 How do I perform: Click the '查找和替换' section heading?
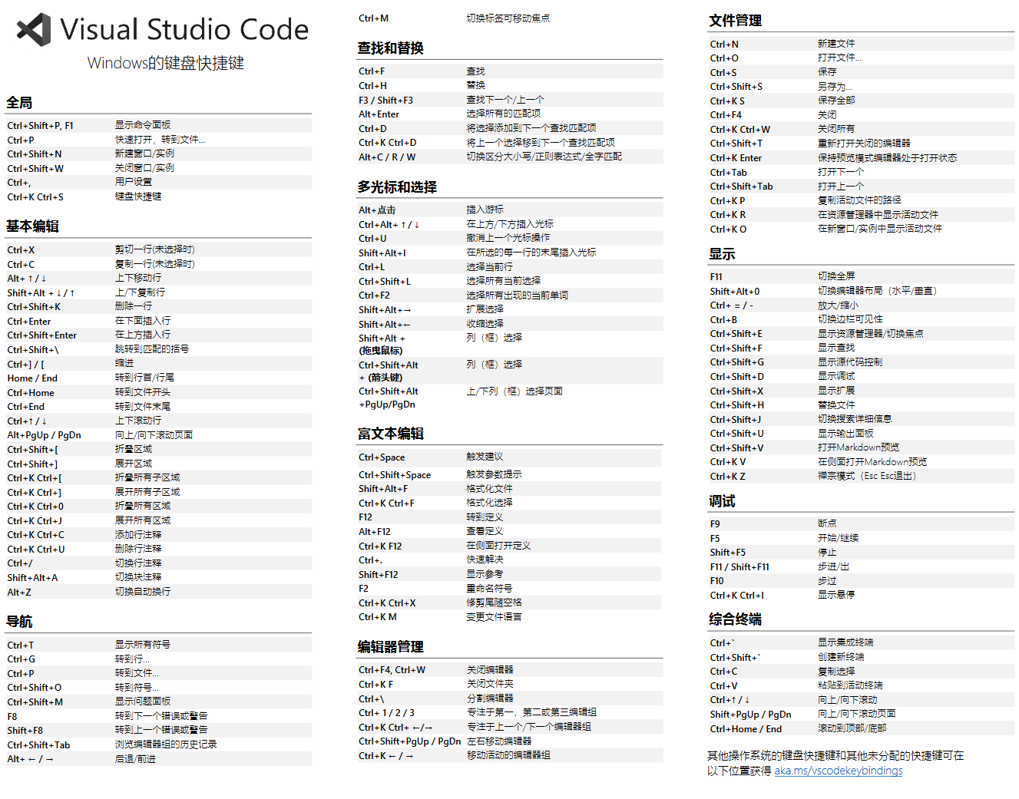[x=390, y=48]
